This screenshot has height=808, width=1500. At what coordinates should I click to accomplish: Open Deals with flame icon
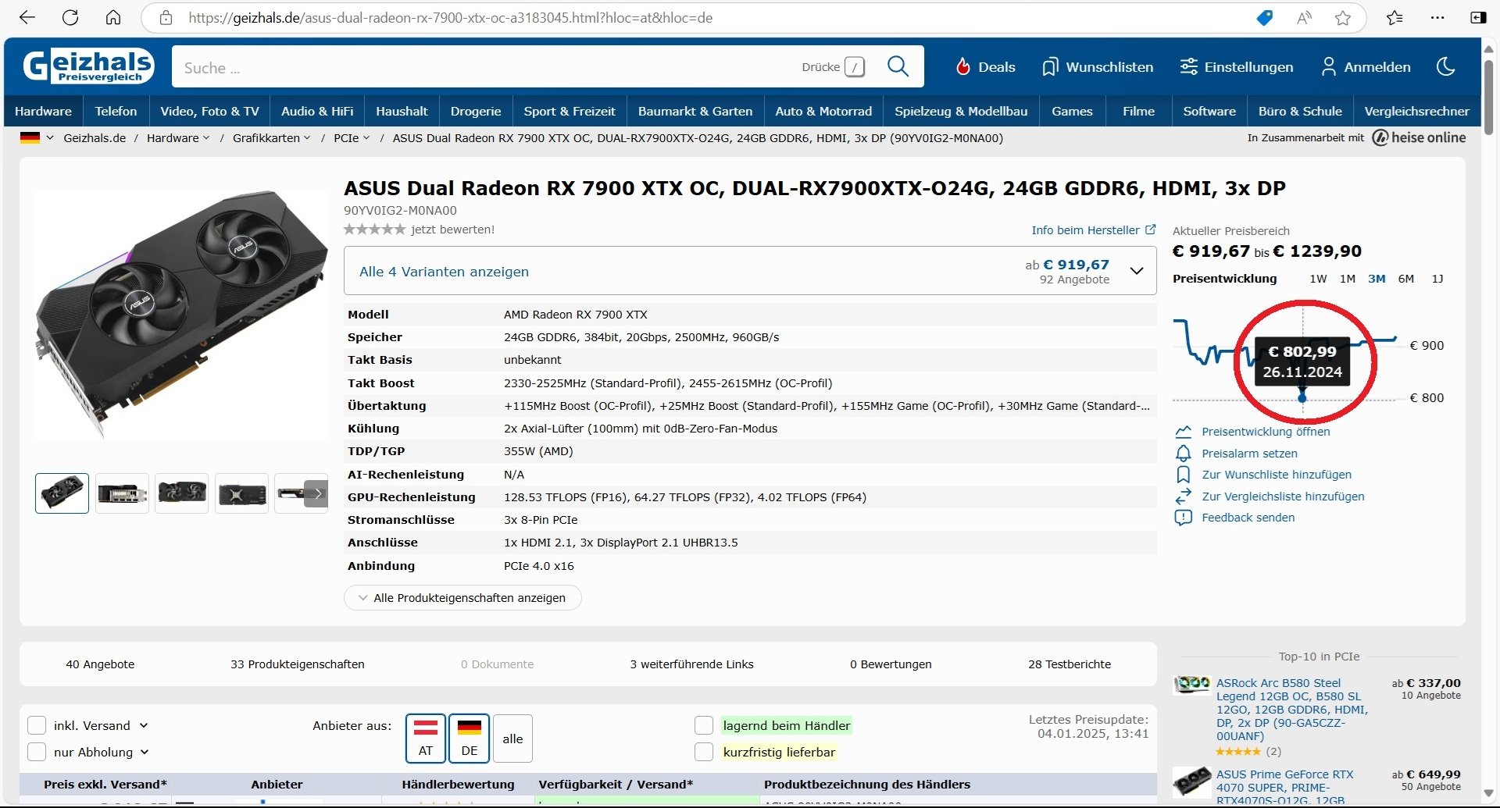pyautogui.click(x=985, y=67)
